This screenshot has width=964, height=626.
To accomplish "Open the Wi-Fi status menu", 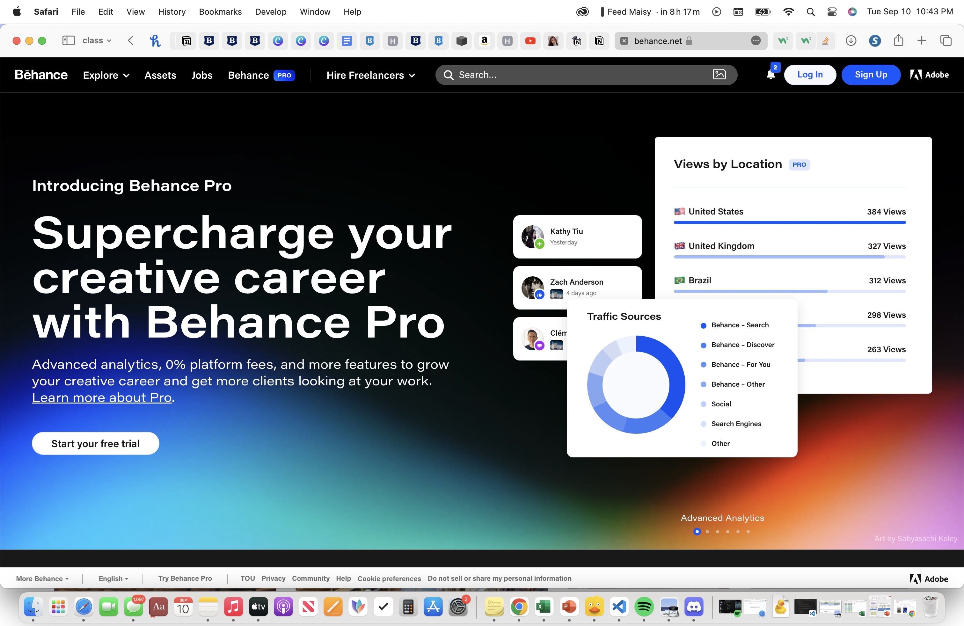I will (x=788, y=12).
